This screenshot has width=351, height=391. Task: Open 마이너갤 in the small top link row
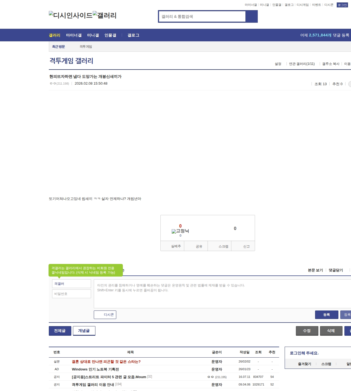251,5
